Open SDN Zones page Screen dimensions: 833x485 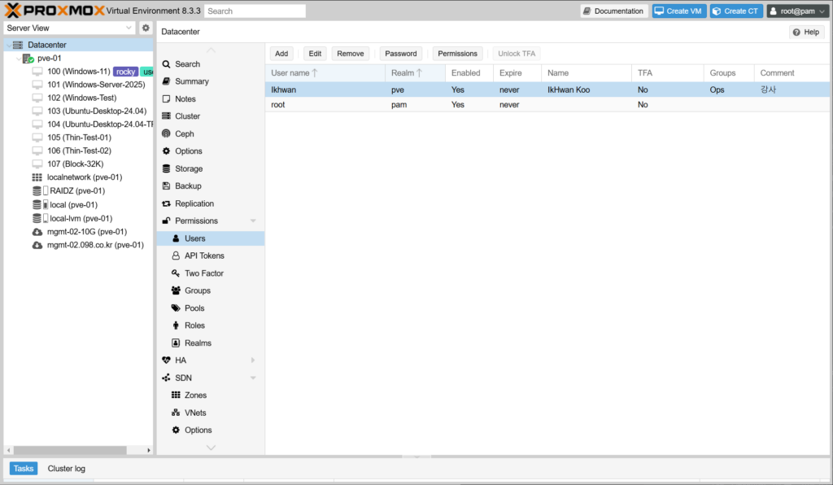pyautogui.click(x=195, y=395)
